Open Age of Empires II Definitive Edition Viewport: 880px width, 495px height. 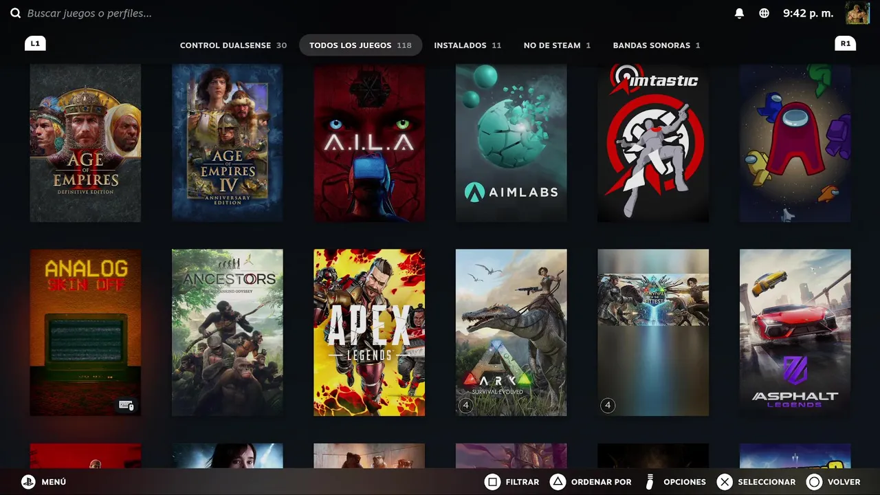(x=85, y=143)
